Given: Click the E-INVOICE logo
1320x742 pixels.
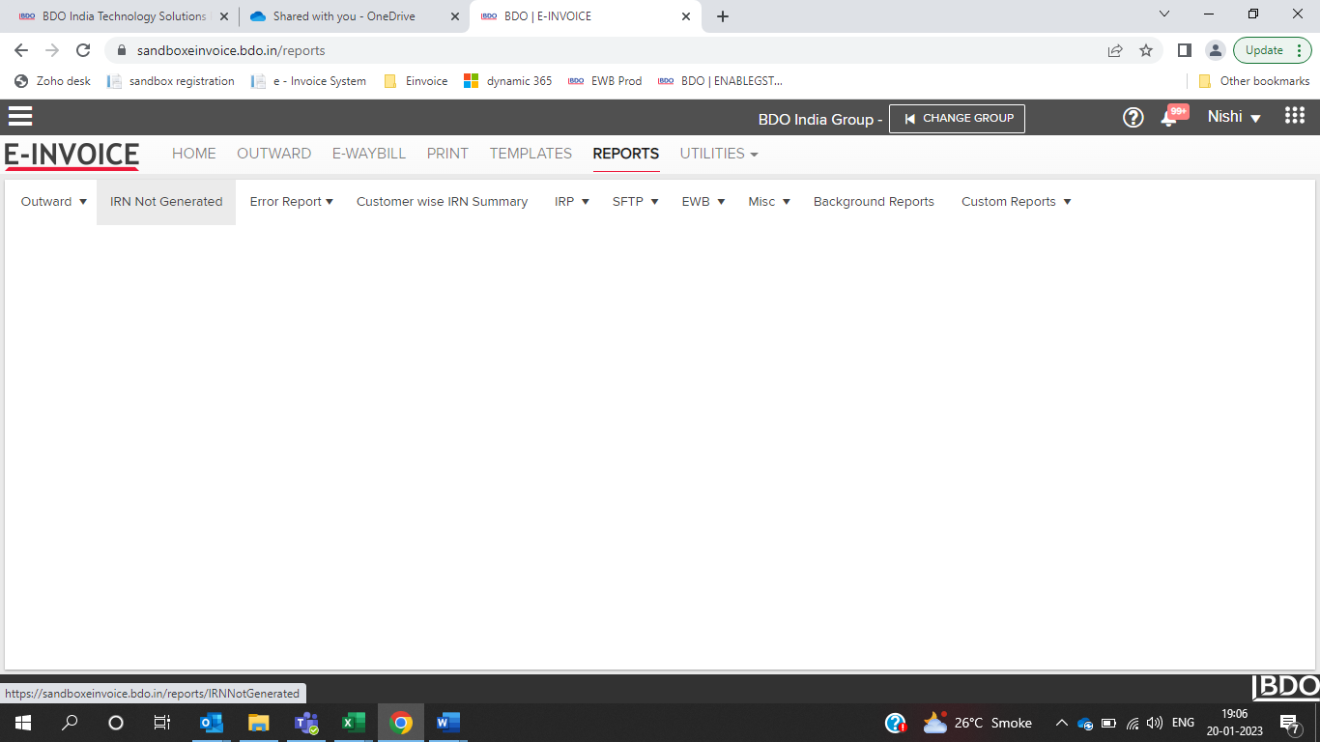Looking at the screenshot, I should [72, 155].
